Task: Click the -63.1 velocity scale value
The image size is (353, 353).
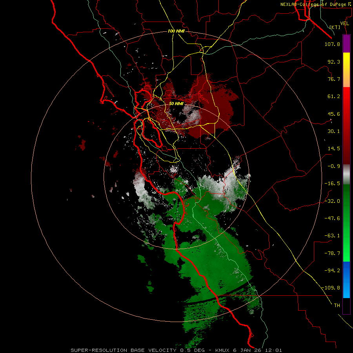Action: pos(332,236)
